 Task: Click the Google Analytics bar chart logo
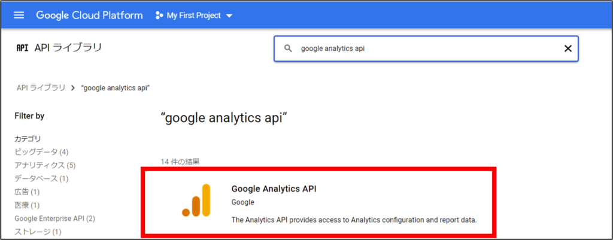(x=196, y=200)
